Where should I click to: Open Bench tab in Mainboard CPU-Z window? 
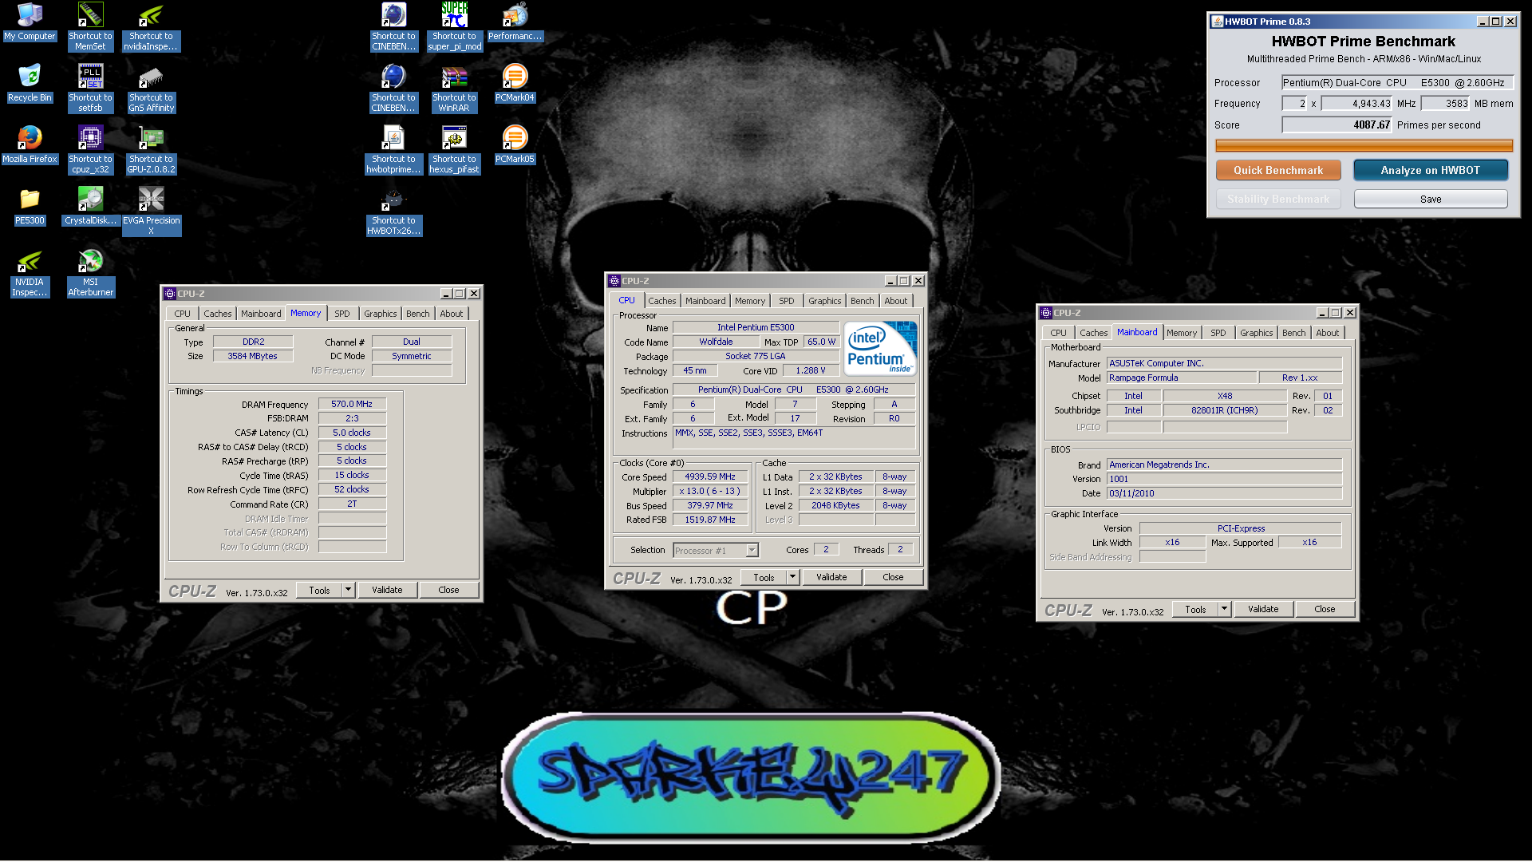pos(1293,333)
